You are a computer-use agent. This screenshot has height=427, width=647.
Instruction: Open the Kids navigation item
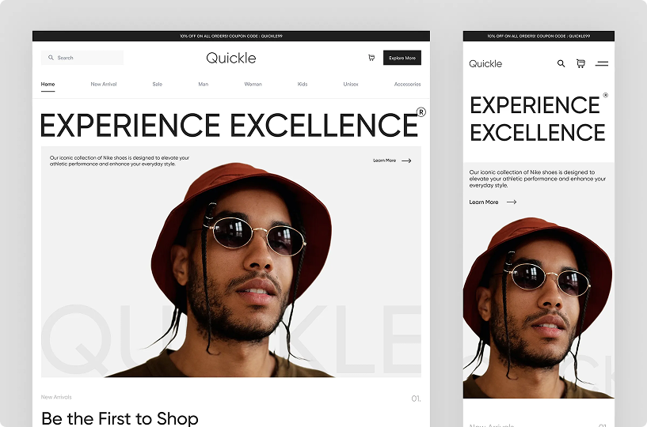pyautogui.click(x=303, y=84)
